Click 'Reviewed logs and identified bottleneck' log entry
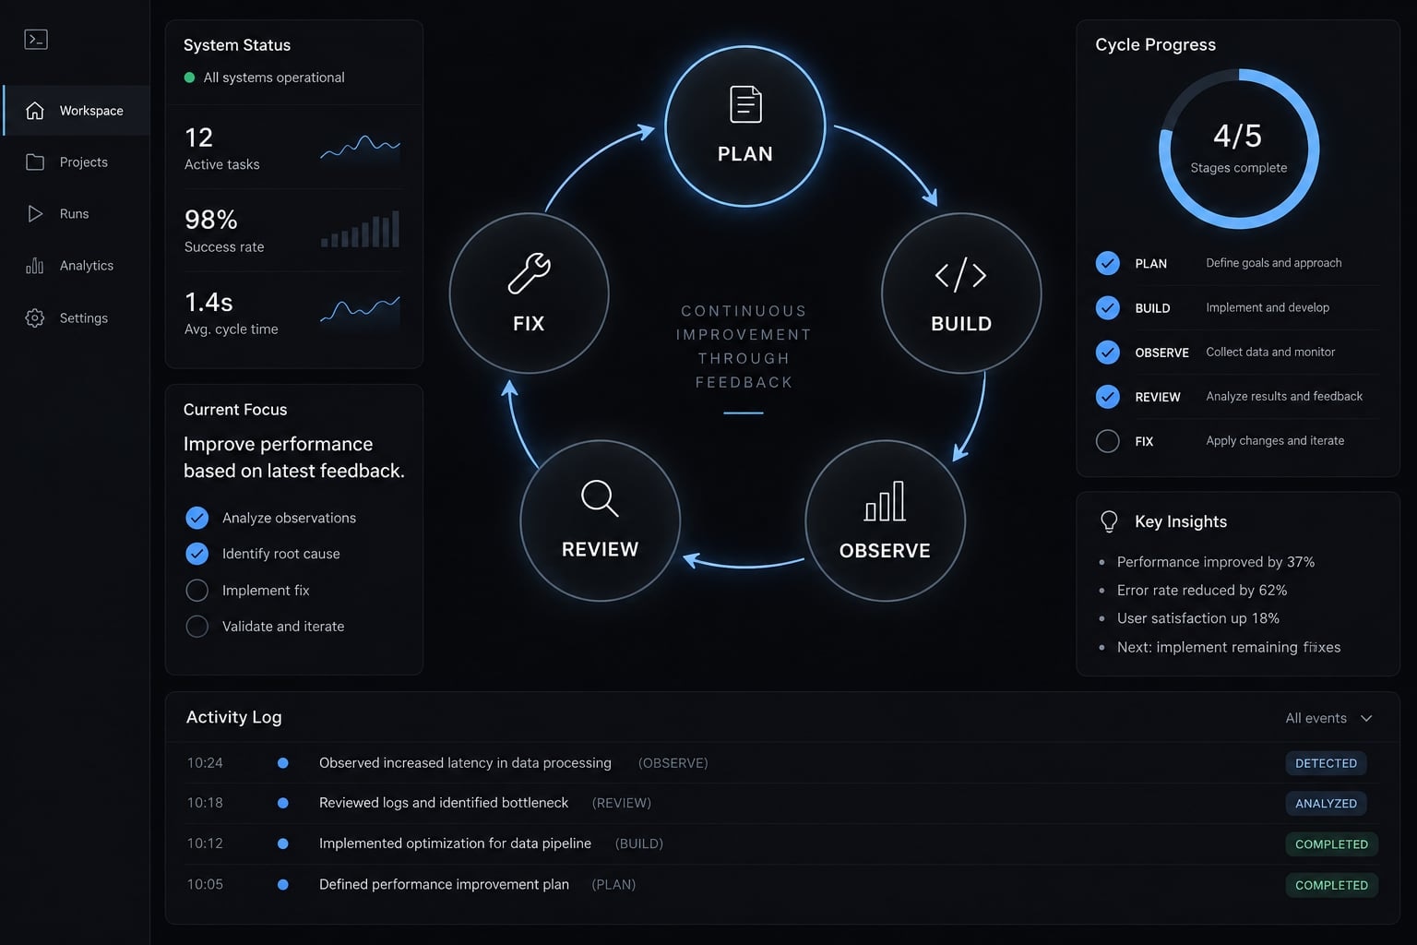The image size is (1417, 945). click(x=444, y=803)
